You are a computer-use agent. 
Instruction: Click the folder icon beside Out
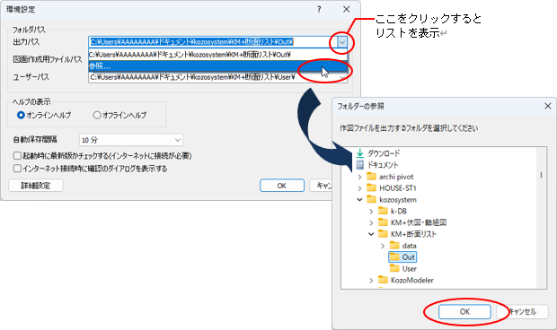394,256
